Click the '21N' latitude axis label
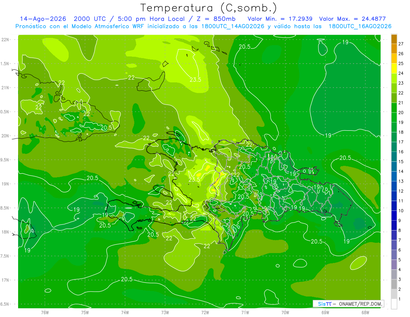Viewport: 410px width, 317px height. 5,88
